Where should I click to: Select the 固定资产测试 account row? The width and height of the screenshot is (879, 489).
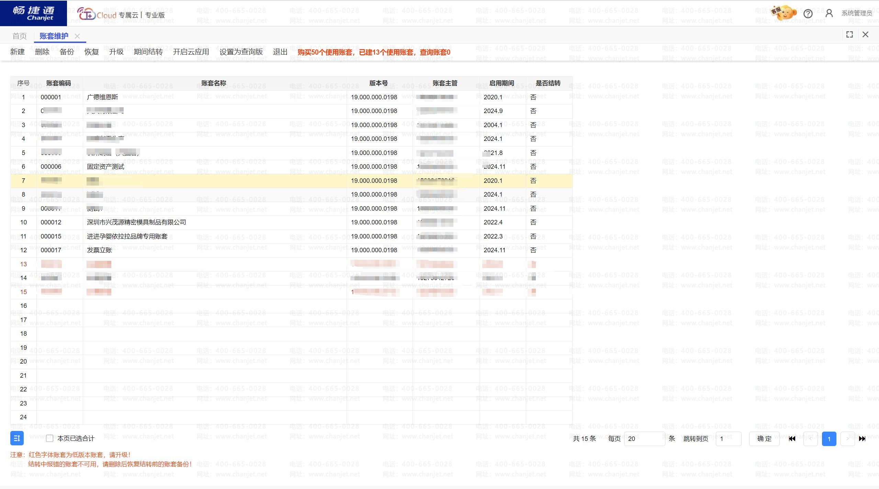105,167
